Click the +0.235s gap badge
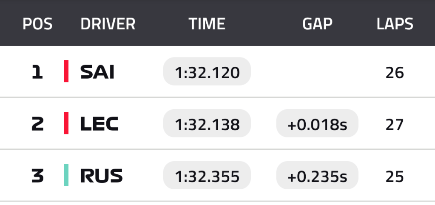 pyautogui.click(x=317, y=177)
